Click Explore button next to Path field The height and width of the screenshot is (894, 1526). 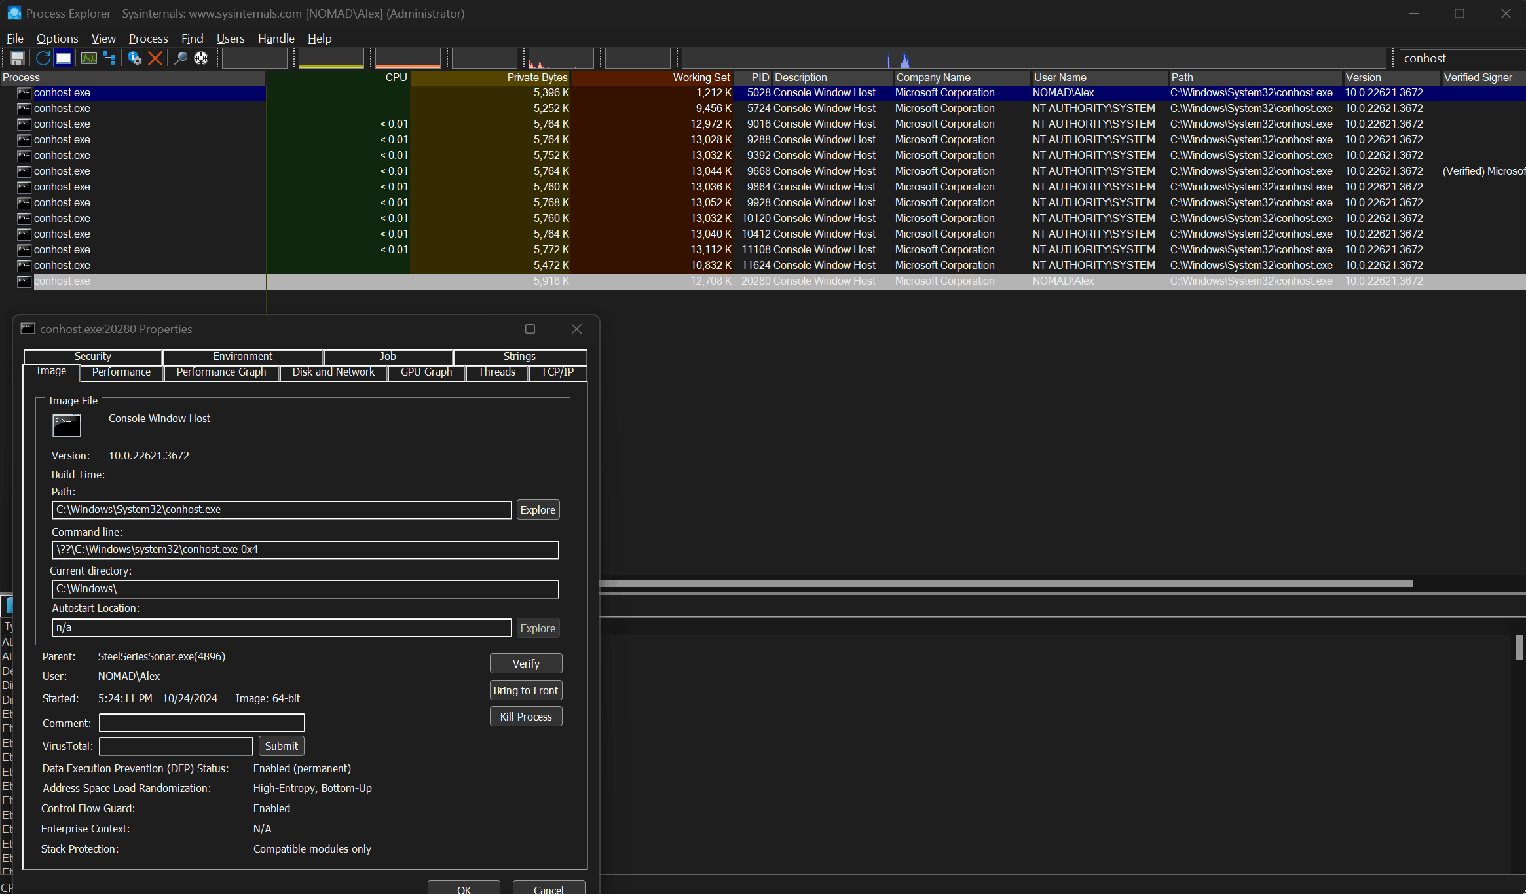537,510
